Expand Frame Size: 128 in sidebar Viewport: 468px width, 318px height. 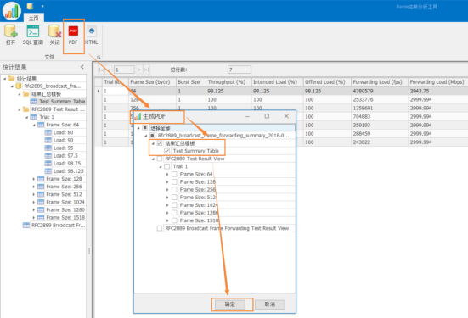pyautogui.click(x=34, y=179)
